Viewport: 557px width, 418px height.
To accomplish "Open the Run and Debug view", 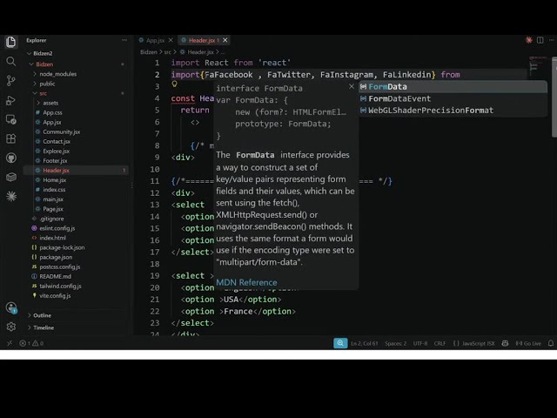I will click(x=11, y=101).
